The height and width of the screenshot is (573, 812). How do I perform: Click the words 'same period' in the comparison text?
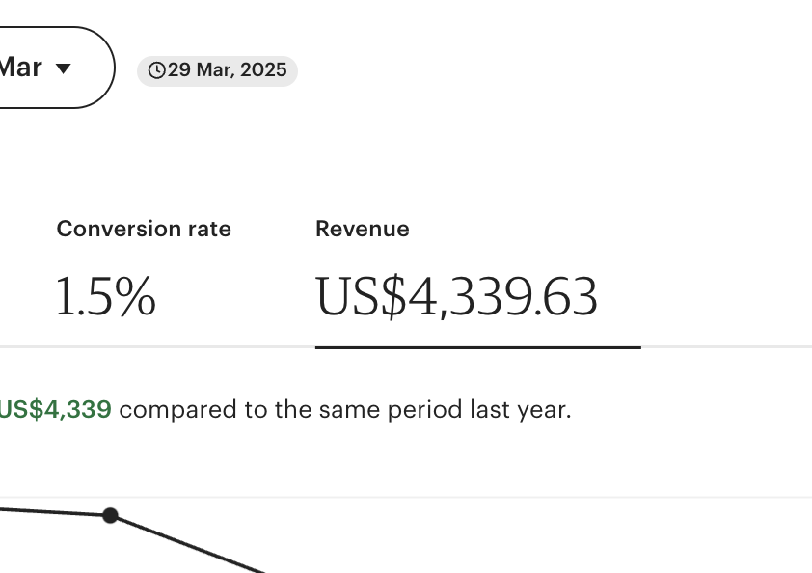(x=392, y=409)
